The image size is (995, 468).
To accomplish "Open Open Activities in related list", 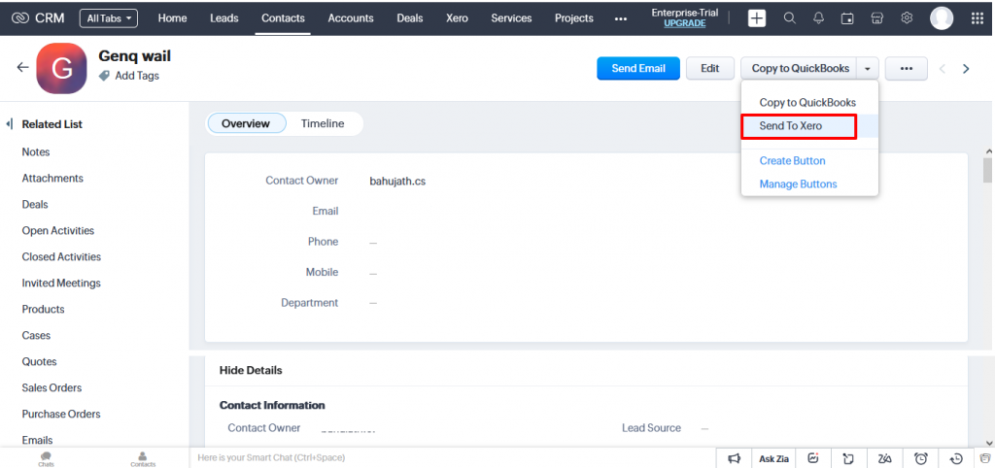I will (57, 231).
